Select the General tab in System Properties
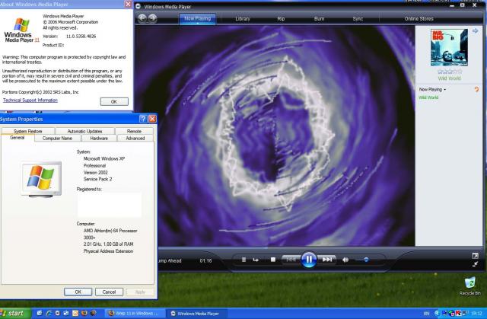487x319 pixels. click(17, 138)
